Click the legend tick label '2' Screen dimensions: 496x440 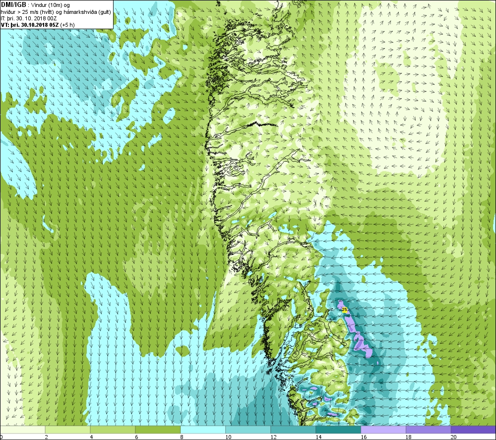point(47,437)
